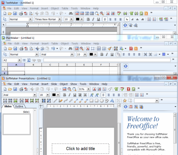Click the info icon in TextMaker sidebar

[125, 25]
